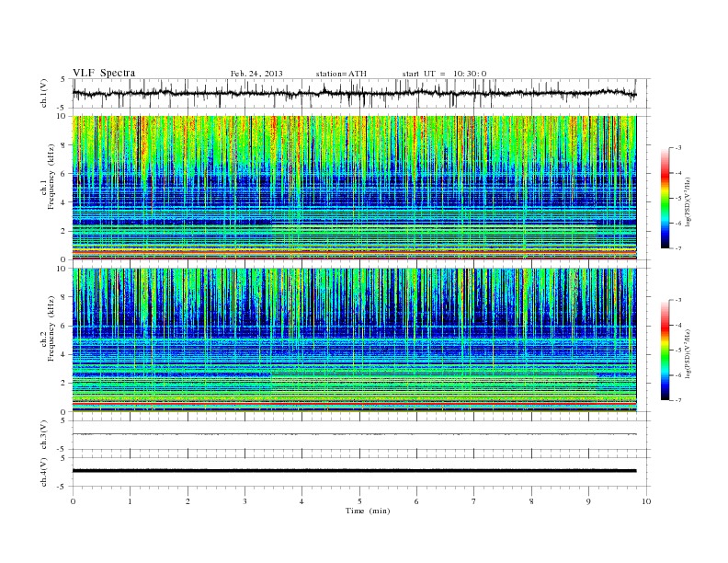The width and height of the screenshot is (728, 563).
Task: Click bottom time axis tick label "5"
Action: pos(359,501)
